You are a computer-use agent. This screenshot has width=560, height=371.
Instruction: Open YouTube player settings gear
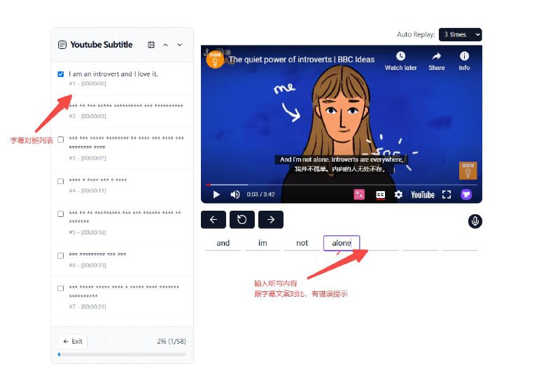398,195
